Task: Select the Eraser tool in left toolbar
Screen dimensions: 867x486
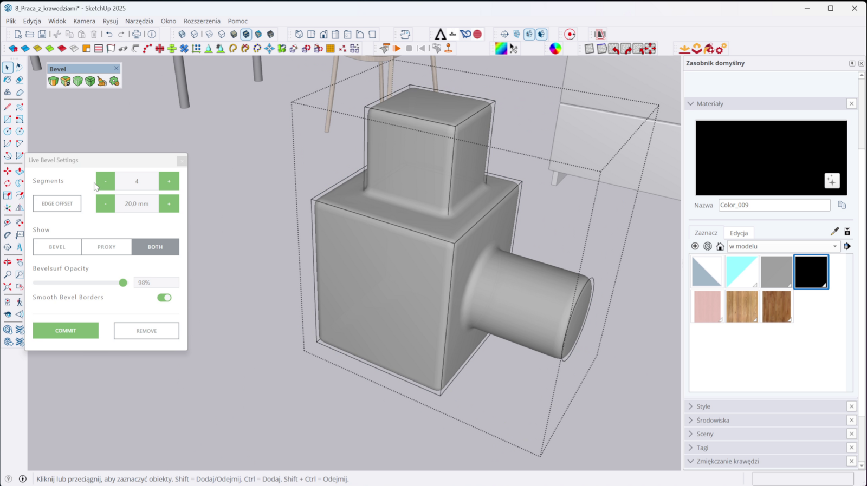Action: click(x=20, y=80)
